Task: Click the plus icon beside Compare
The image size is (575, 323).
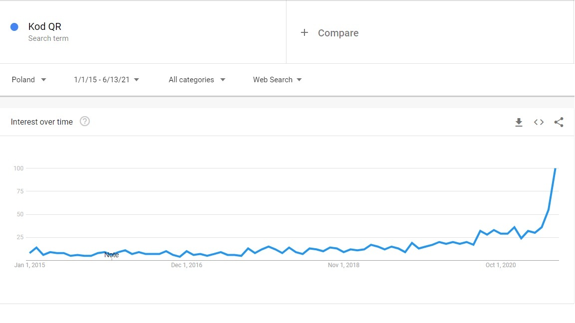Action: point(304,32)
